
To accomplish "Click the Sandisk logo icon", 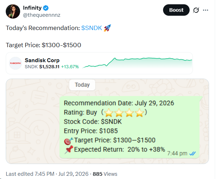I will pyautogui.click(x=15, y=63).
